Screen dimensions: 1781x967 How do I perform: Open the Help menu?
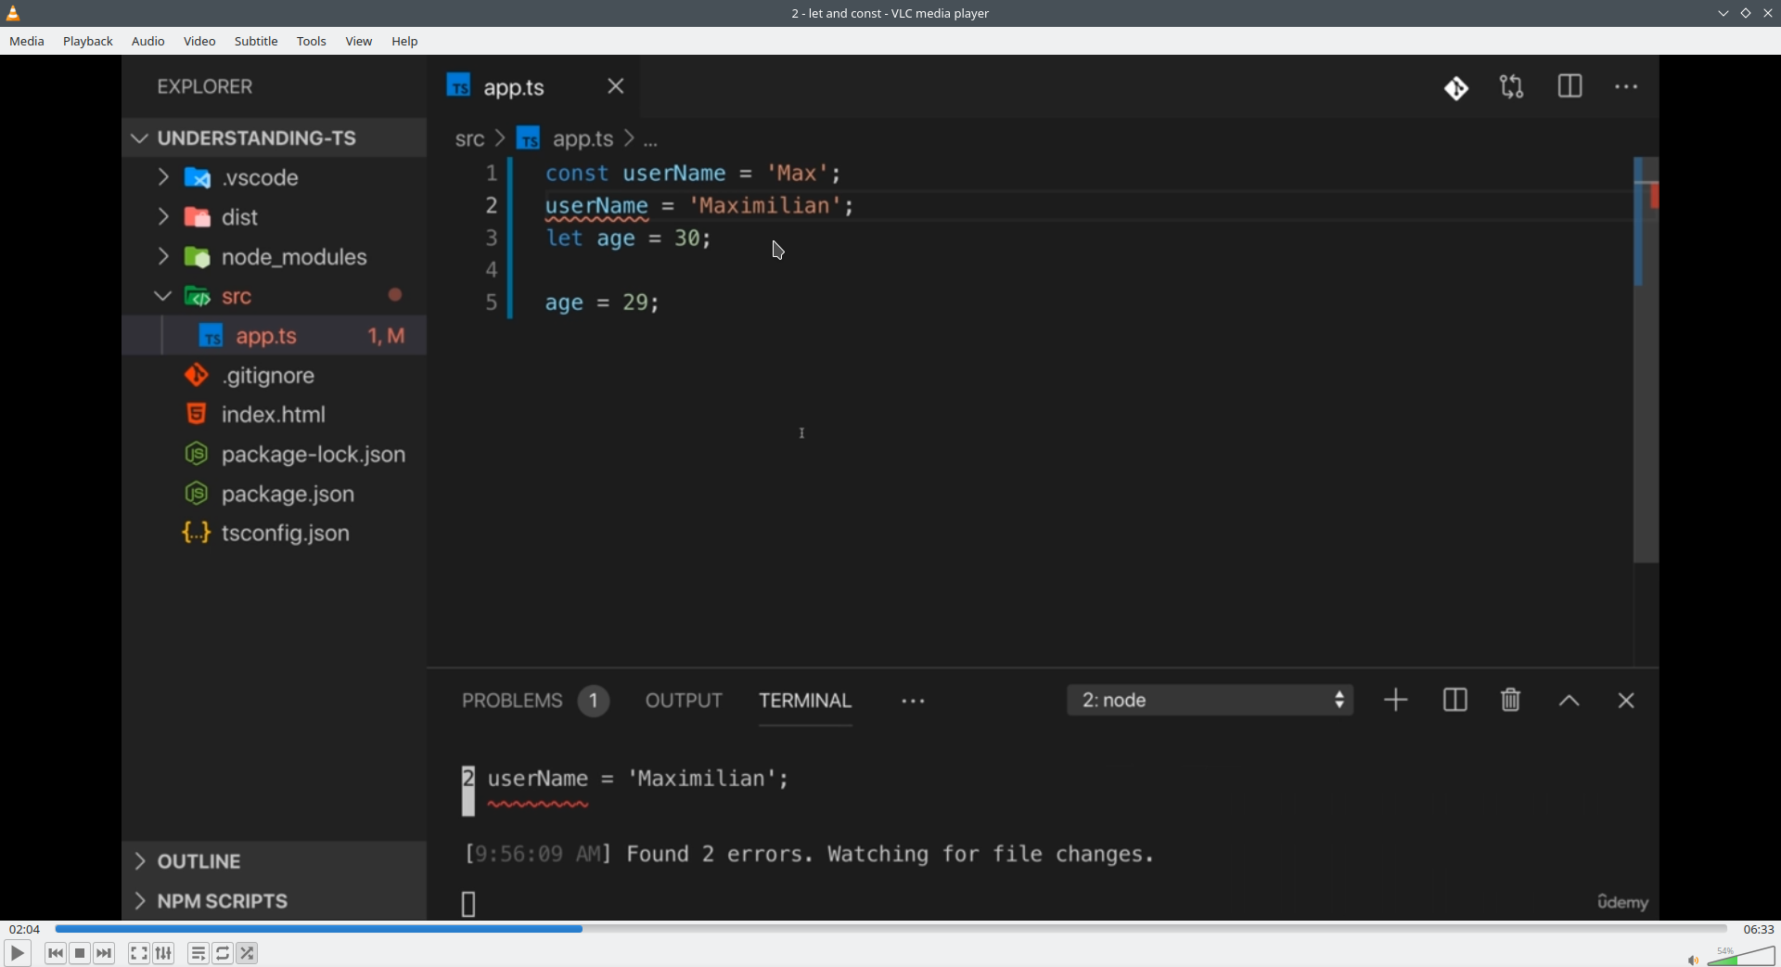[x=405, y=42]
